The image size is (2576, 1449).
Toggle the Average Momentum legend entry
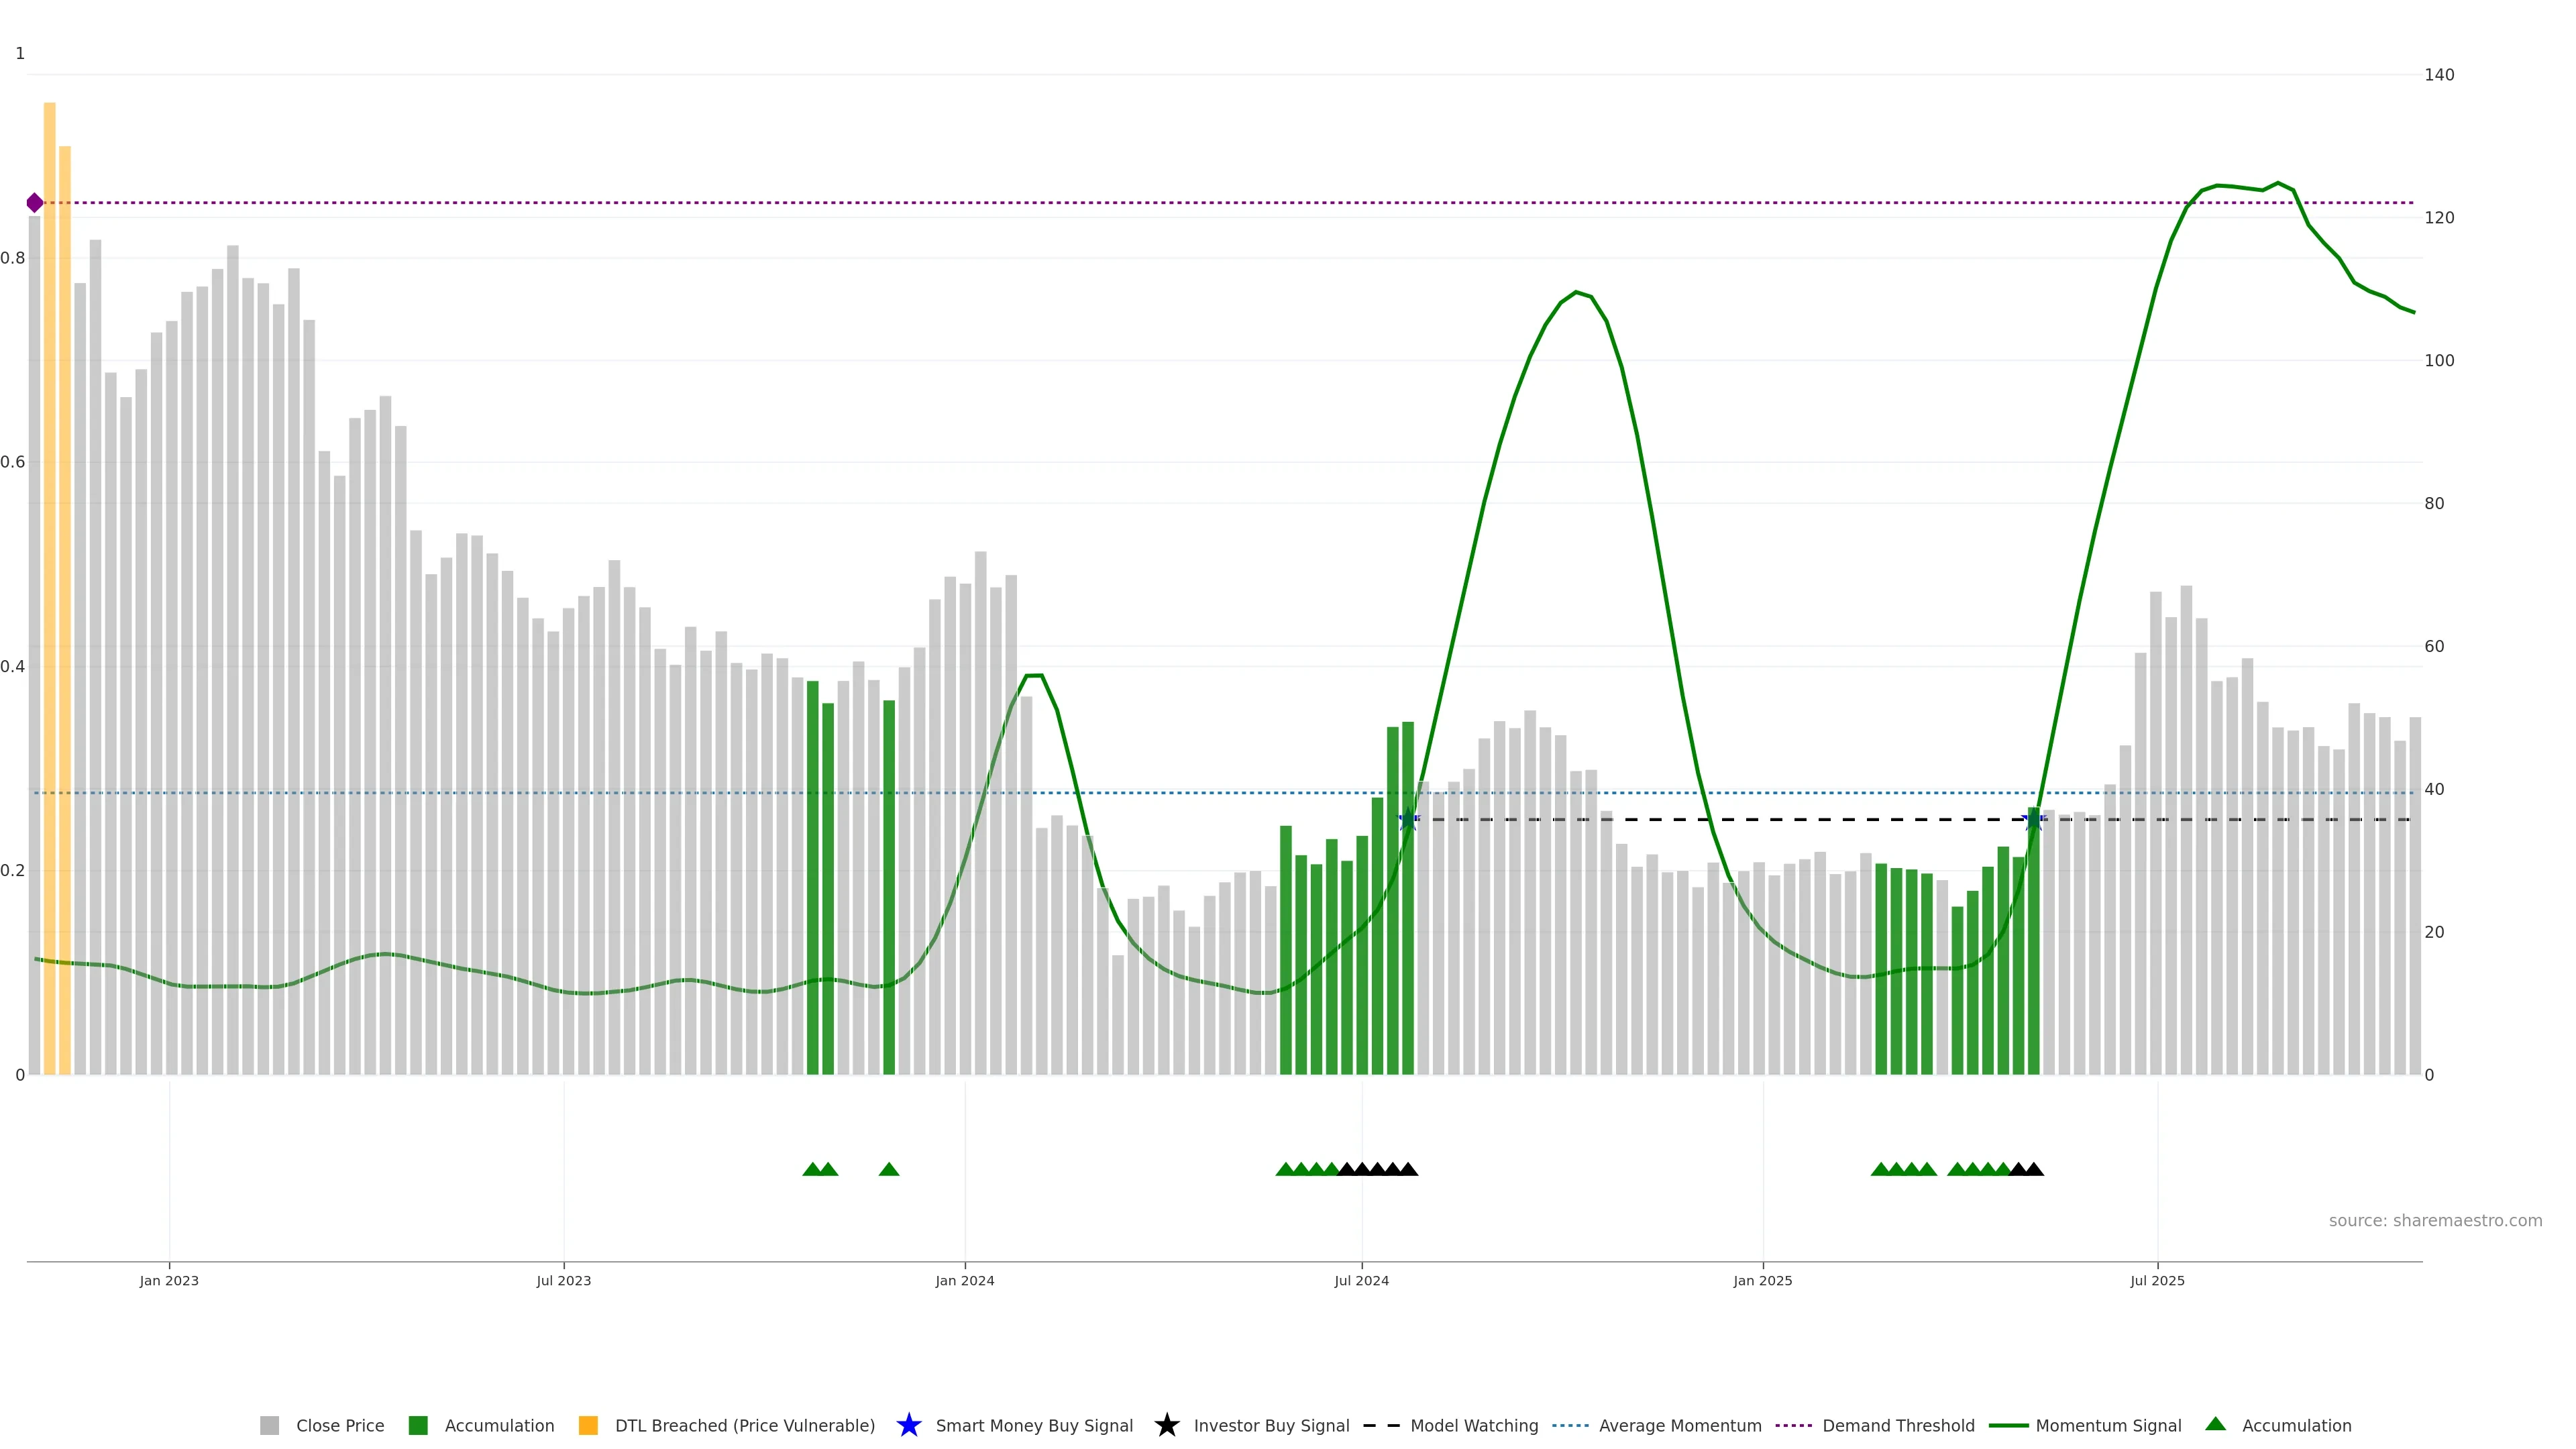coord(1680,1425)
